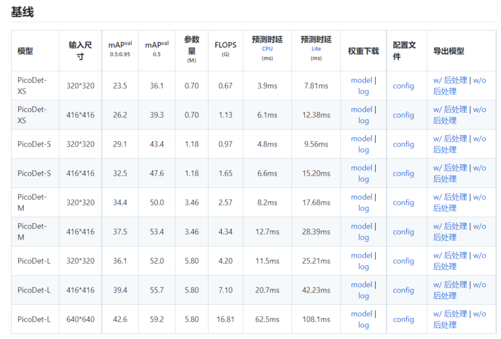Open w/ 后处理 link in PicoDet-XS 416*416 row
Image resolution: width=501 pixels, height=339 pixels.
click(x=450, y=109)
